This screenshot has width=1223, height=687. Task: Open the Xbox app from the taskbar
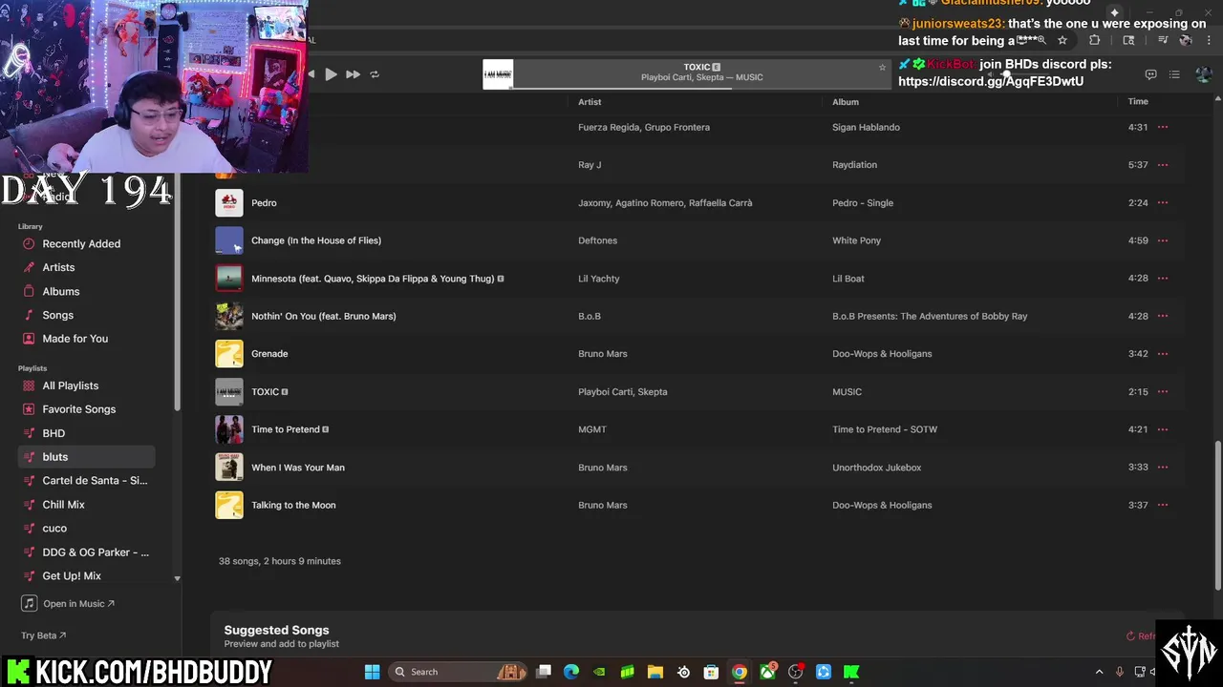point(767,672)
